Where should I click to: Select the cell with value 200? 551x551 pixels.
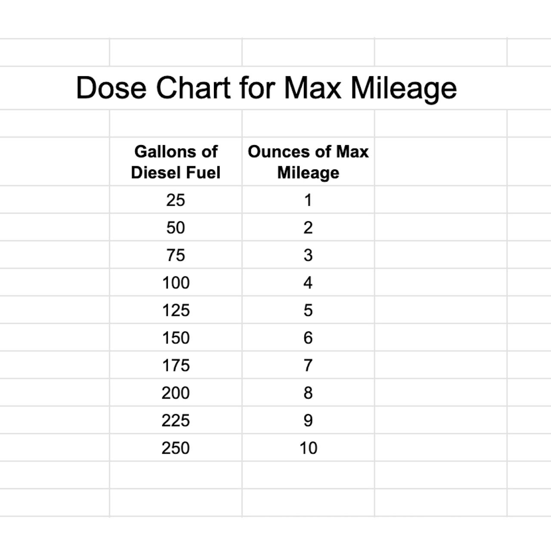[x=176, y=393]
